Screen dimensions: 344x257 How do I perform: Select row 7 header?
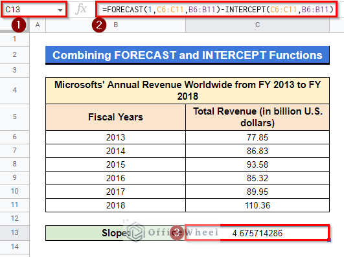pyautogui.click(x=14, y=150)
